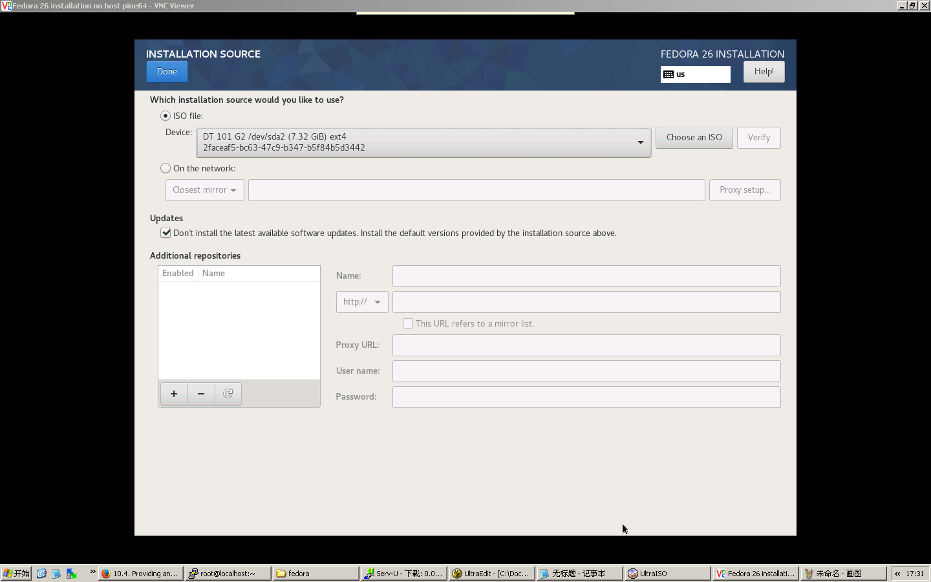The image size is (931, 582).
Task: Expand the 'Closest mirror' dropdown
Action: tap(204, 190)
